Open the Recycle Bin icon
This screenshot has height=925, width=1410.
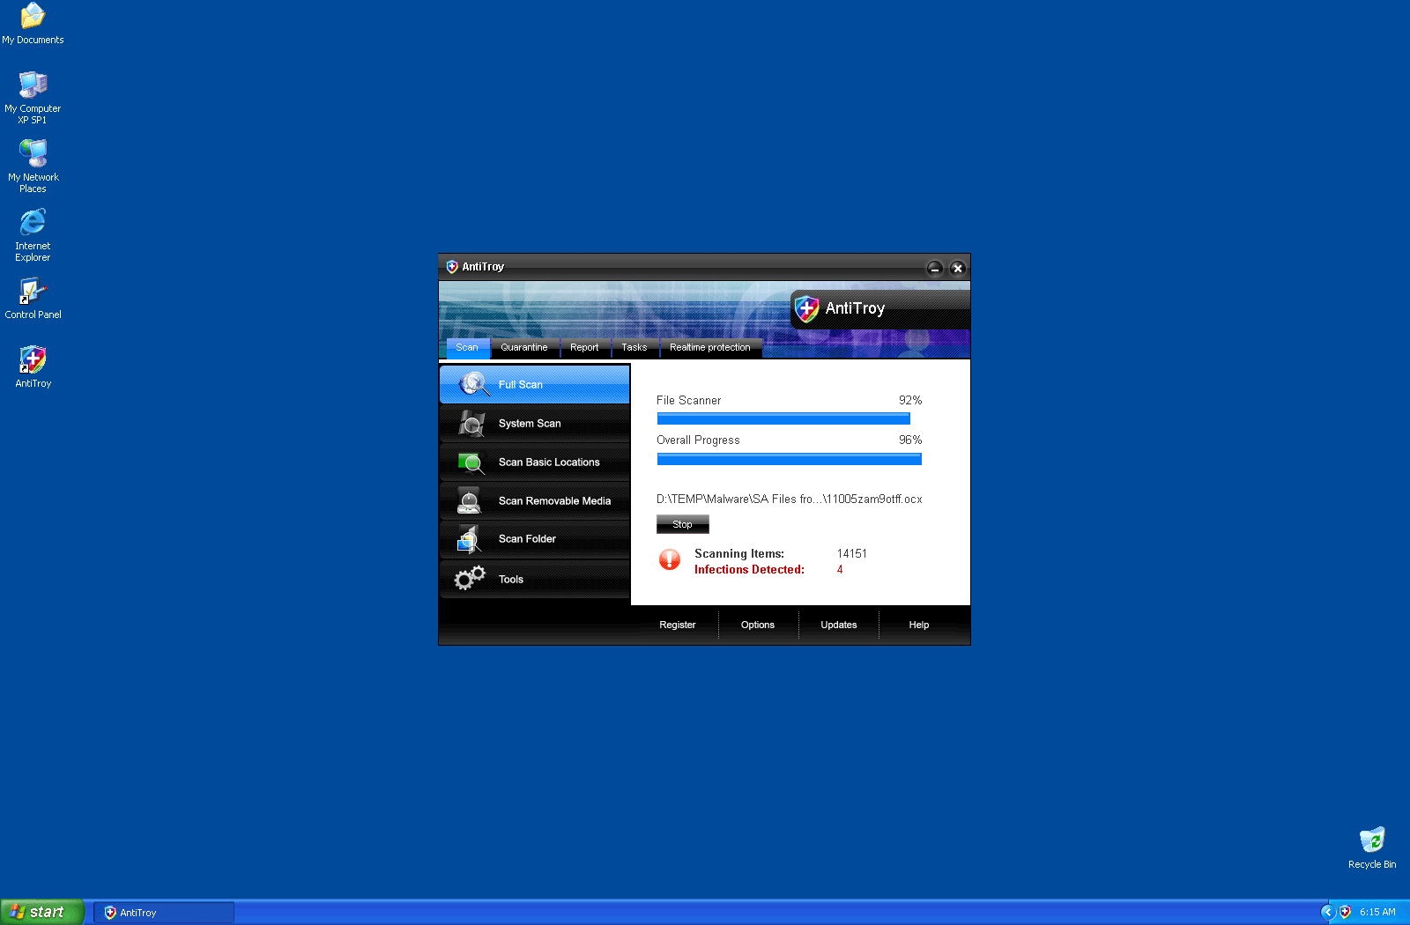pos(1371,840)
